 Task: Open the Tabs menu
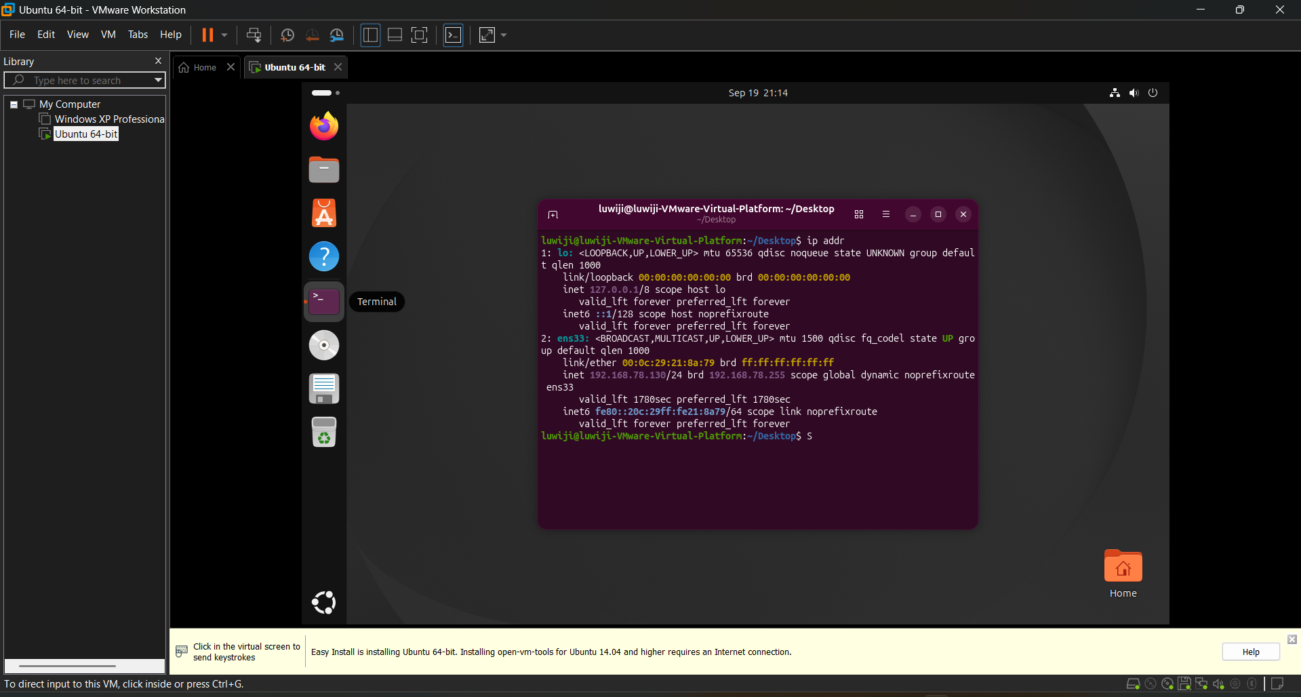pyautogui.click(x=138, y=35)
